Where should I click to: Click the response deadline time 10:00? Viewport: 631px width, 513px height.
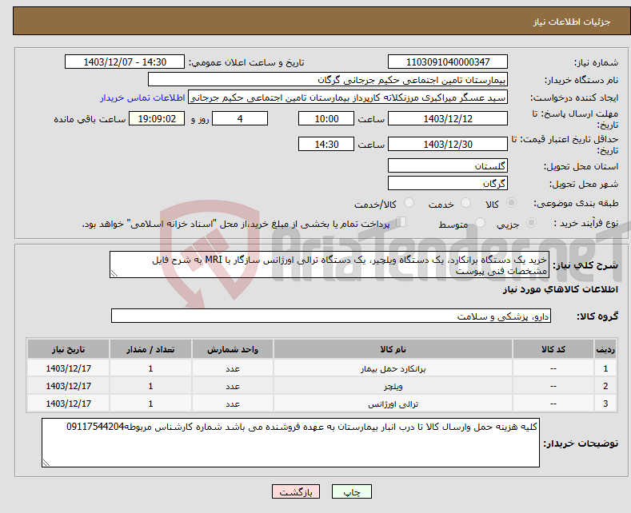click(326, 118)
